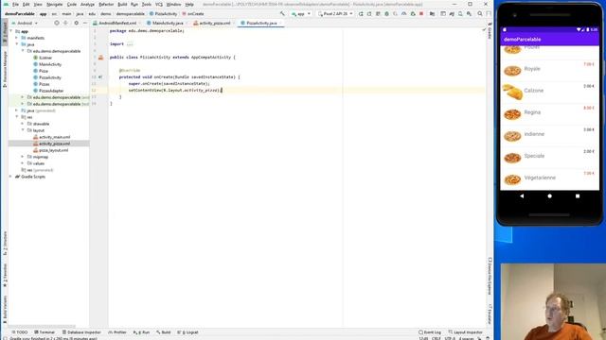Viewport: 606px width, 340px height.
Task: Expand the drawable folder
Action: pyautogui.click(x=23, y=124)
